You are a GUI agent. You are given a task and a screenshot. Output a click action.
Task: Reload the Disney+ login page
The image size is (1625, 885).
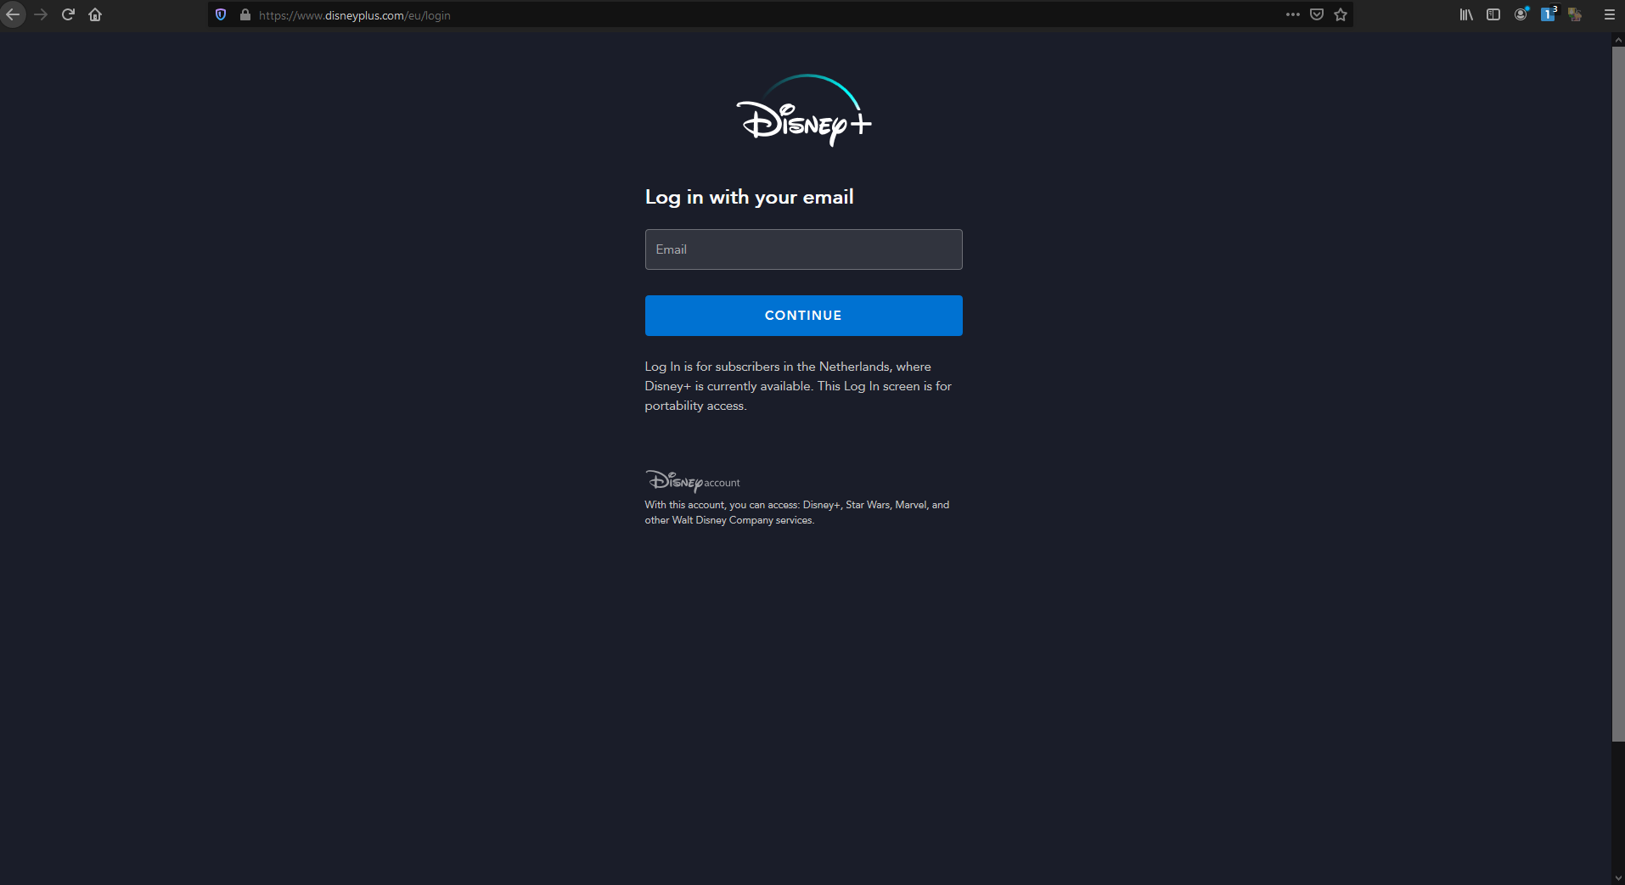coord(68,14)
